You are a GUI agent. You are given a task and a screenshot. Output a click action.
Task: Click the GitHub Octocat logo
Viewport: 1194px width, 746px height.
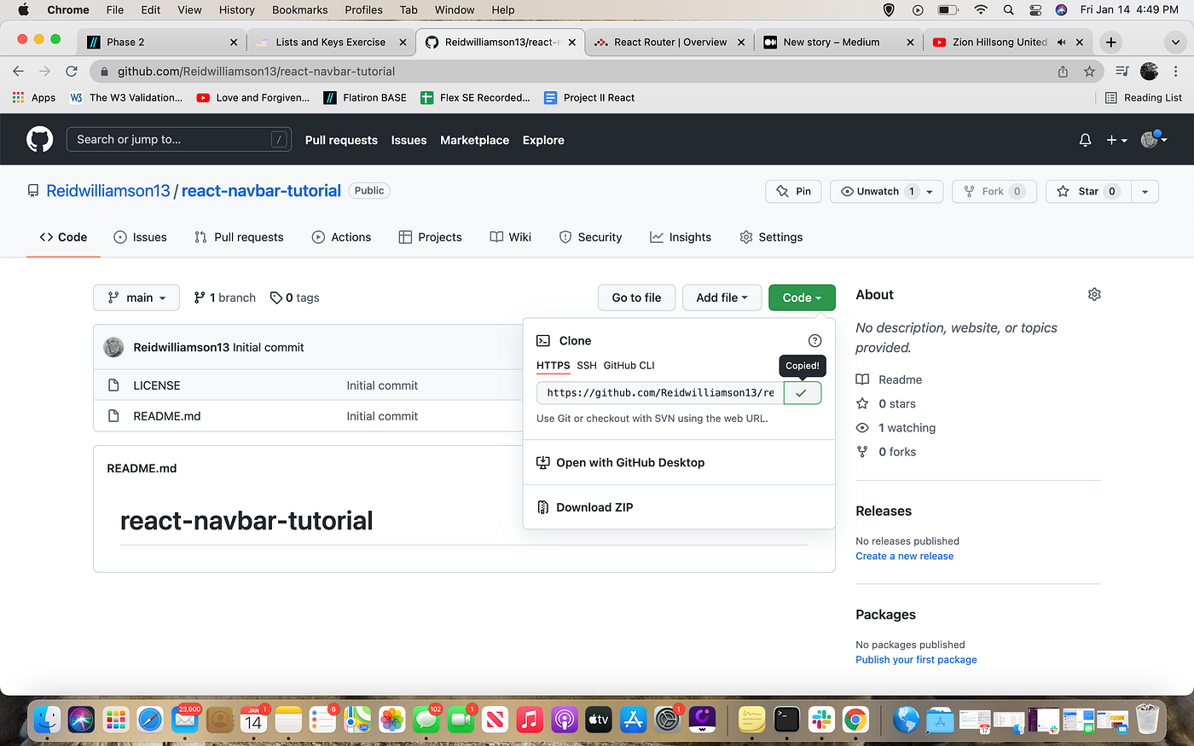tap(40, 139)
